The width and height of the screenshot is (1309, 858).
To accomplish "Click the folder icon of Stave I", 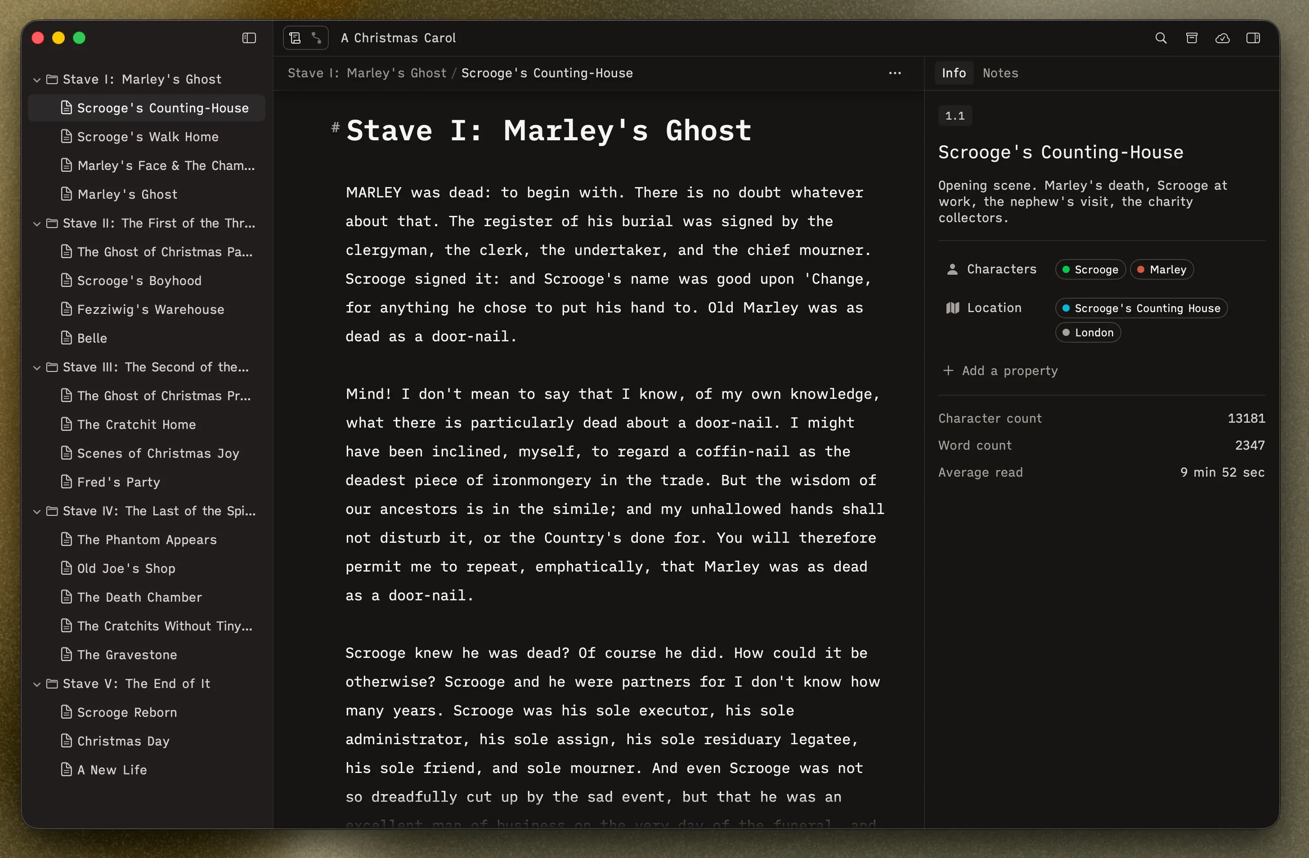I will (x=52, y=79).
